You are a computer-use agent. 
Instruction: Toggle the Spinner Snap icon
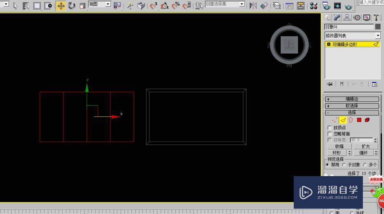[x=187, y=6]
